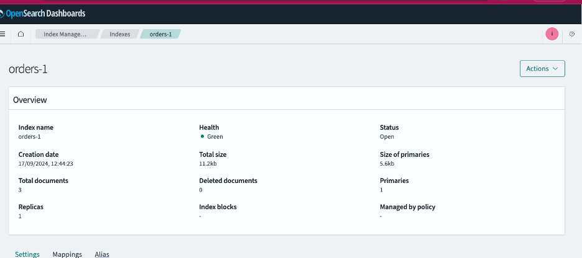Click the orders-1 page title
The width and height of the screenshot is (582, 258).
pyautogui.click(x=28, y=69)
